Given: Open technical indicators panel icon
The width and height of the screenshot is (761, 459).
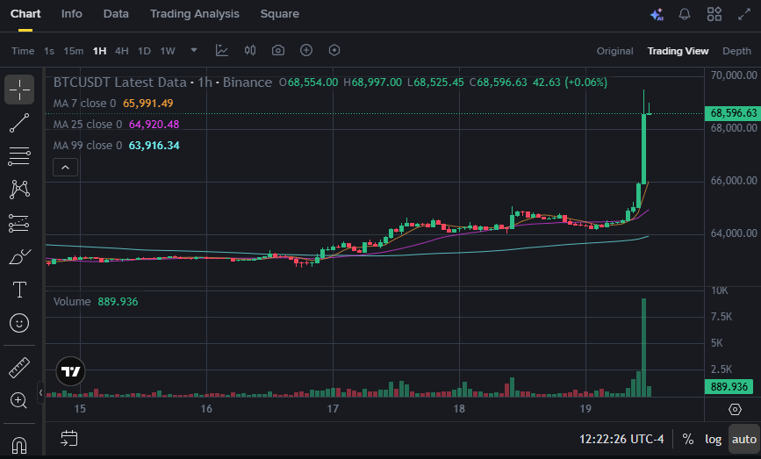Looking at the screenshot, I should 222,50.
